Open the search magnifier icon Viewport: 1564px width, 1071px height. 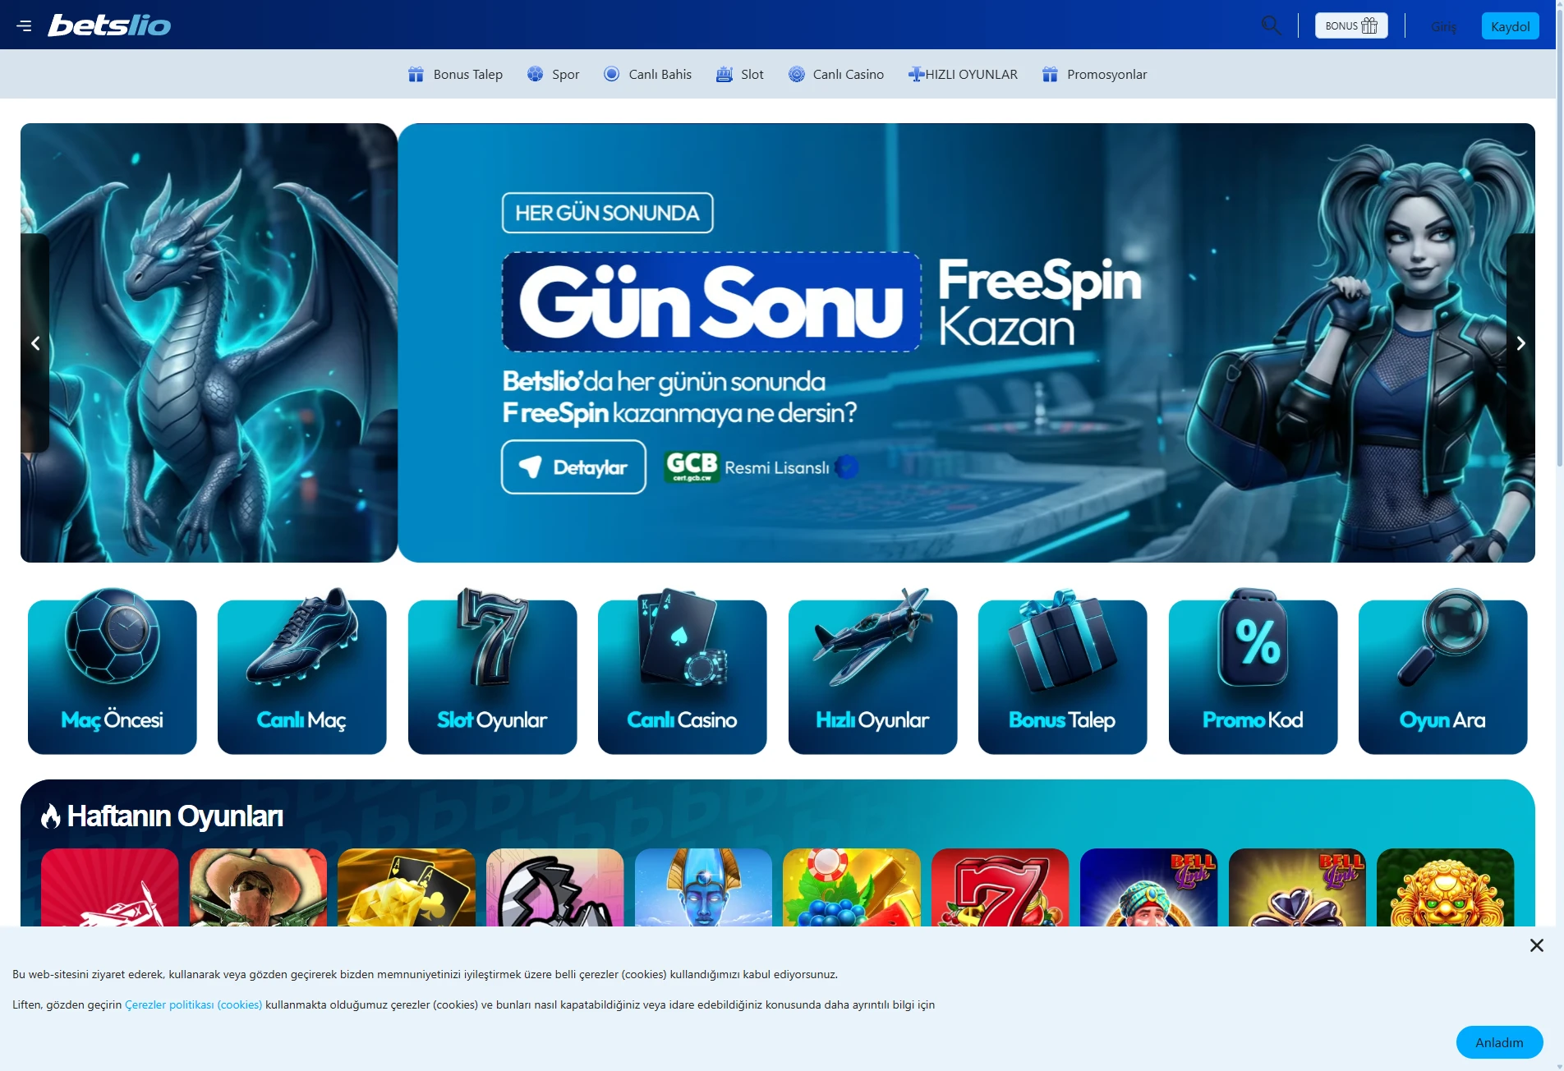pos(1271,25)
